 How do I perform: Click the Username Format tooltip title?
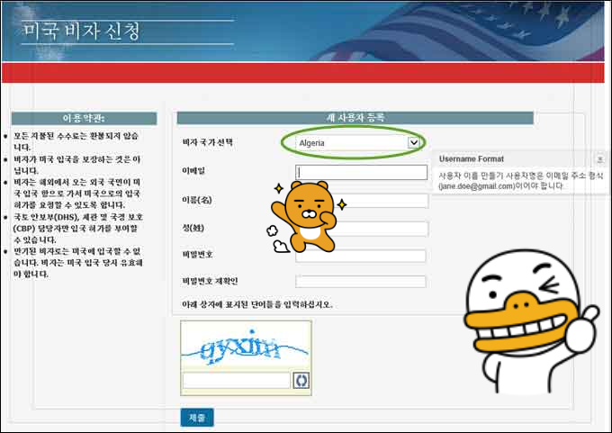(x=471, y=159)
